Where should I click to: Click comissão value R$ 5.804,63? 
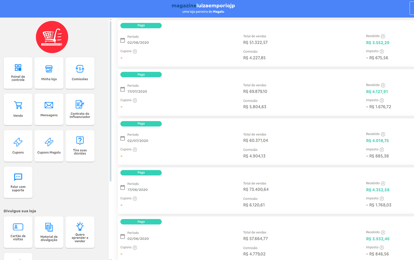click(x=255, y=107)
